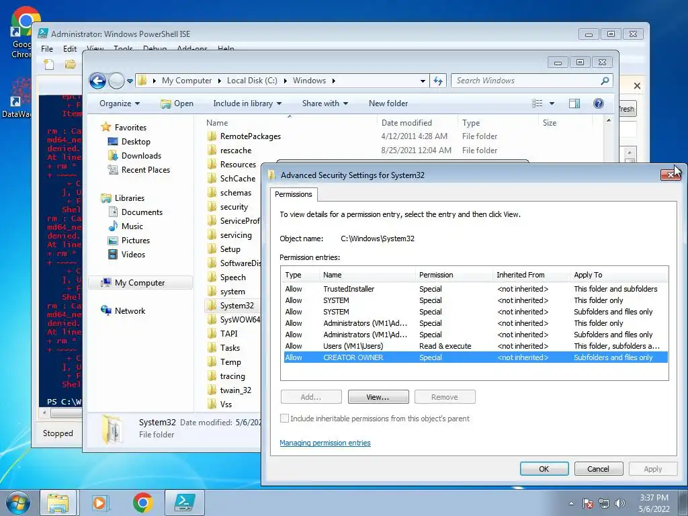Expand My Computer breadcrumb arrow

[x=220, y=81]
